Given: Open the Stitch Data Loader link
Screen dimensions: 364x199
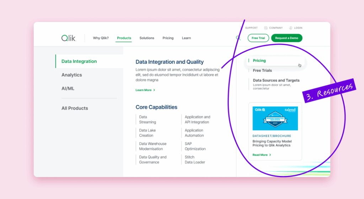Looking at the screenshot, I should [x=195, y=160].
